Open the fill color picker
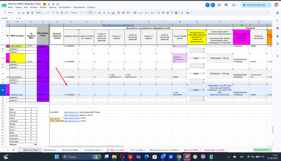Image resolution: width=281 pixels, height=161 pixels. pyautogui.click(x=119, y=13)
